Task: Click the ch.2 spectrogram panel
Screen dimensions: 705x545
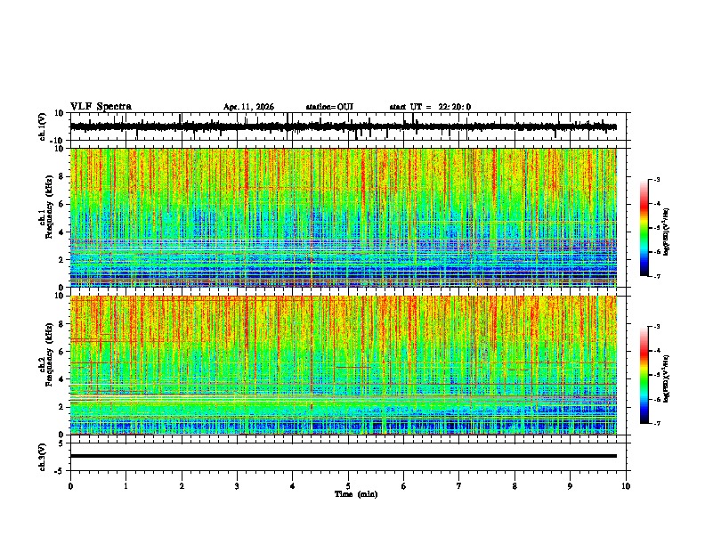Action: (x=344, y=365)
